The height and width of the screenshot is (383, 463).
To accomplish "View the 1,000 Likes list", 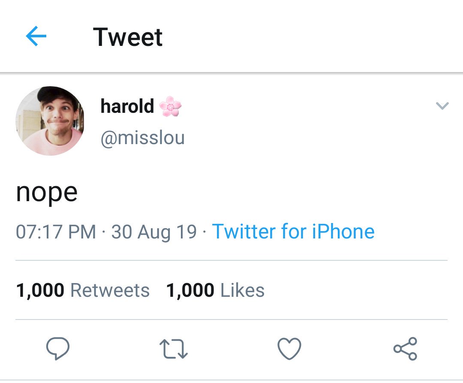I will pos(215,290).
